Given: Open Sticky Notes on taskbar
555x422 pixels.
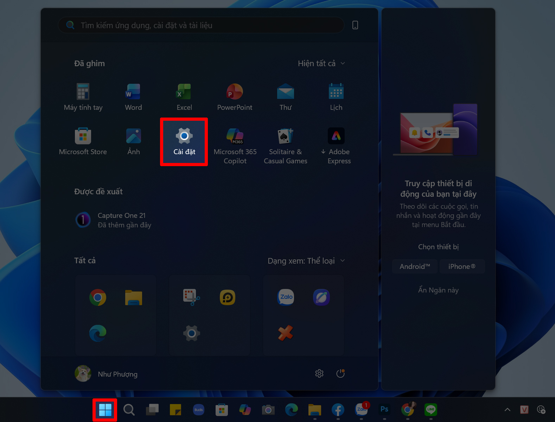Looking at the screenshot, I should (176, 410).
